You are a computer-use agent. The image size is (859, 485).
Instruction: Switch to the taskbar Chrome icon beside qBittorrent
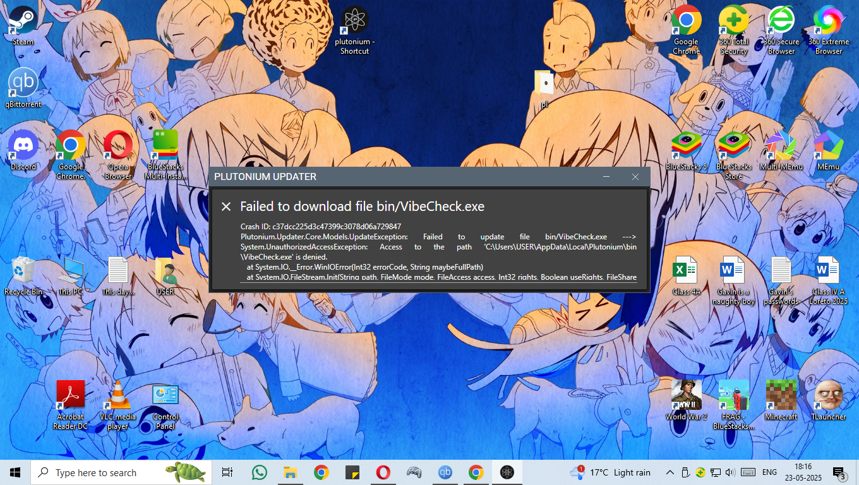coord(476,472)
